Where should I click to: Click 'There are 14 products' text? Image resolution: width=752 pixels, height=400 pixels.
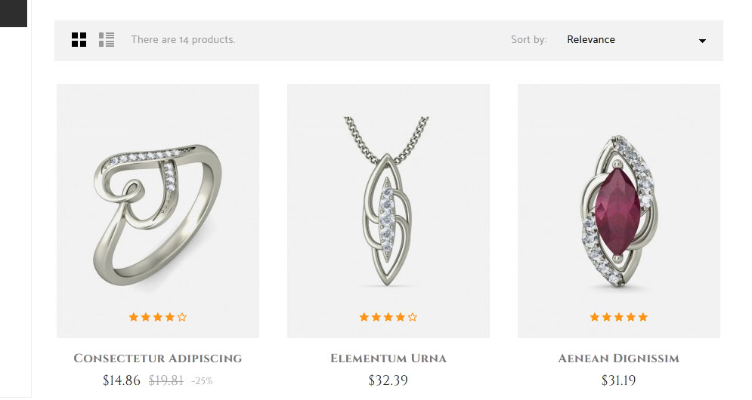coord(183,40)
